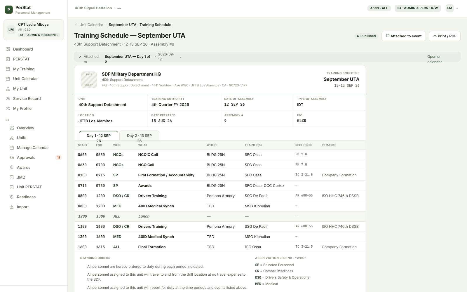The width and height of the screenshot is (467, 292).
Task: Click the Approvals count badge 11
Action: coord(59,157)
